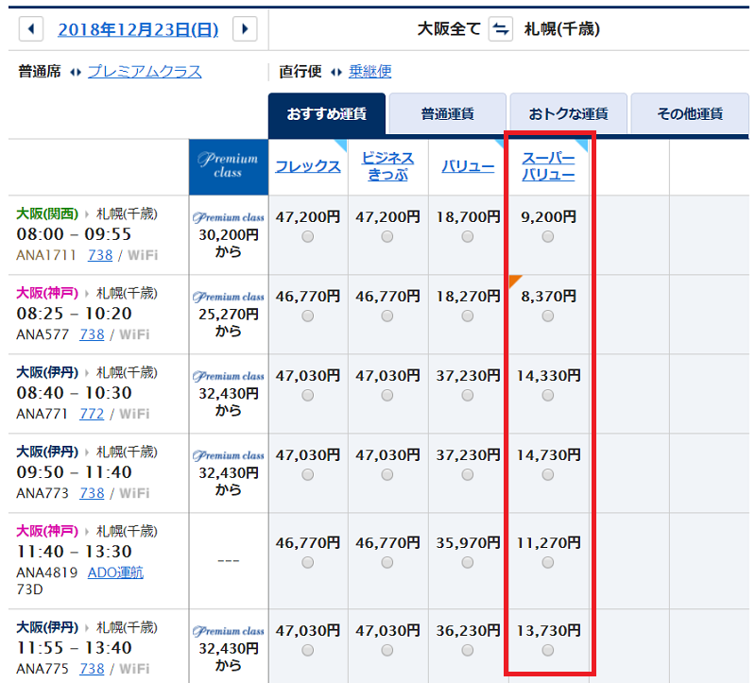Open 772 aircraft info for ANA771
The image size is (756, 683).
tap(92, 414)
